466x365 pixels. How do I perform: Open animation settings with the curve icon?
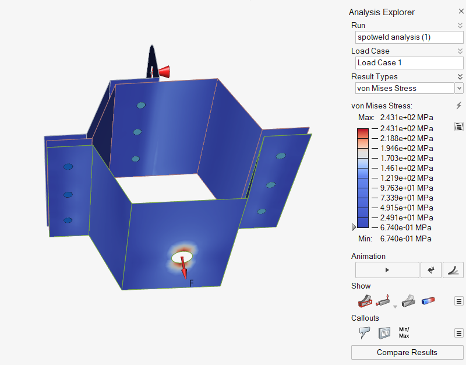(x=453, y=270)
